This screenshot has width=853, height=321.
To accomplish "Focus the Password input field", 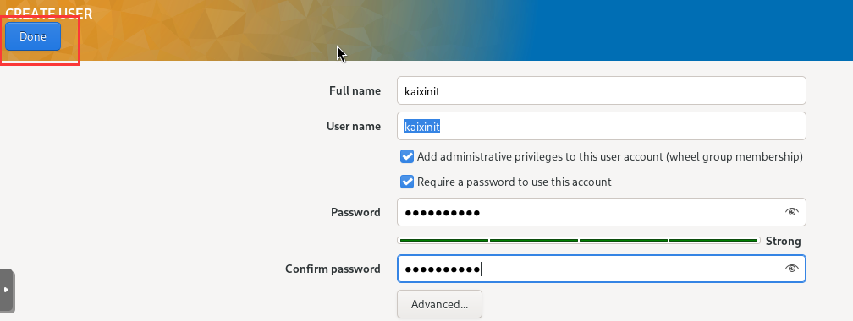I will pyautogui.click(x=602, y=212).
